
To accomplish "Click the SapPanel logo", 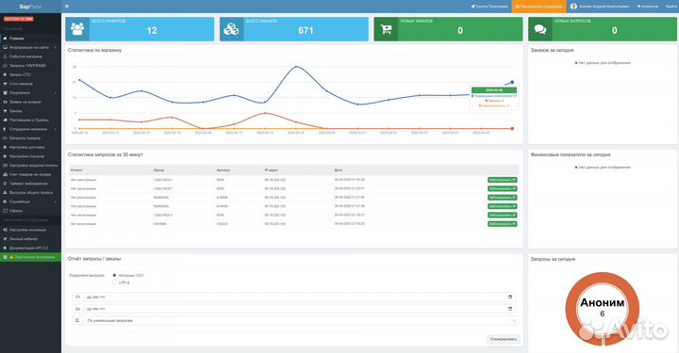I will pos(30,7).
